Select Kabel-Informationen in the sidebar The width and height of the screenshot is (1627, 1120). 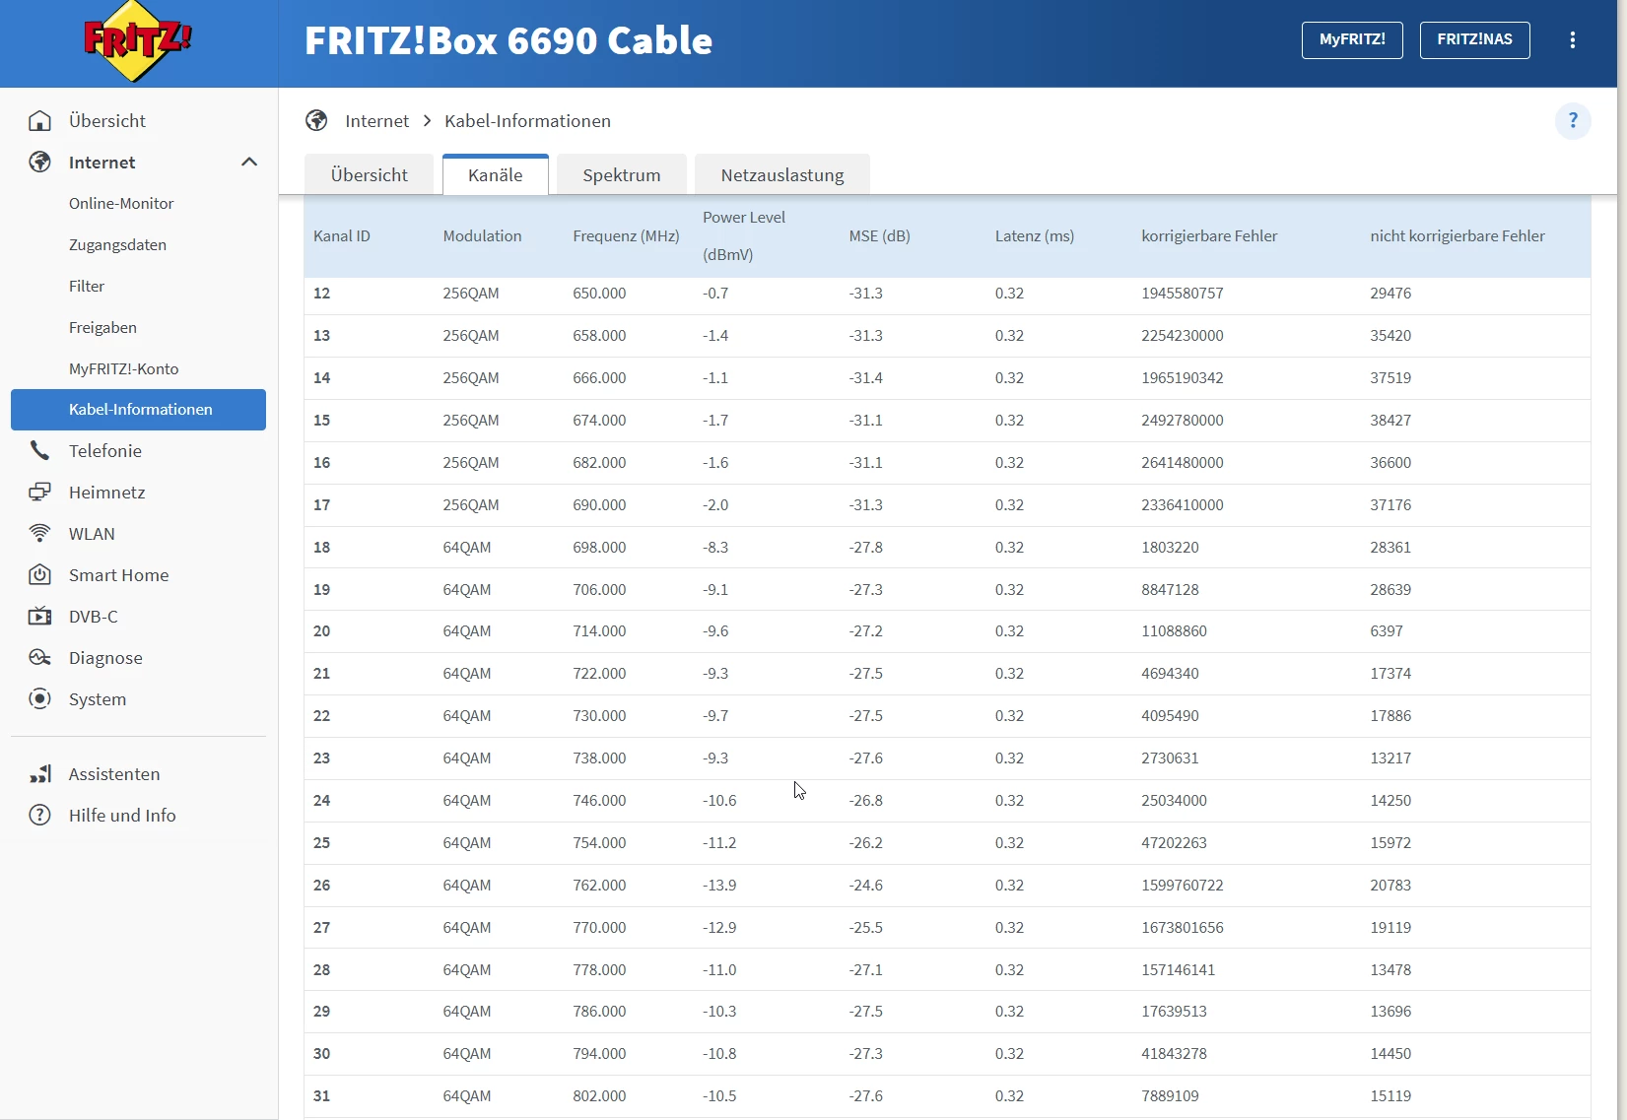point(138,410)
